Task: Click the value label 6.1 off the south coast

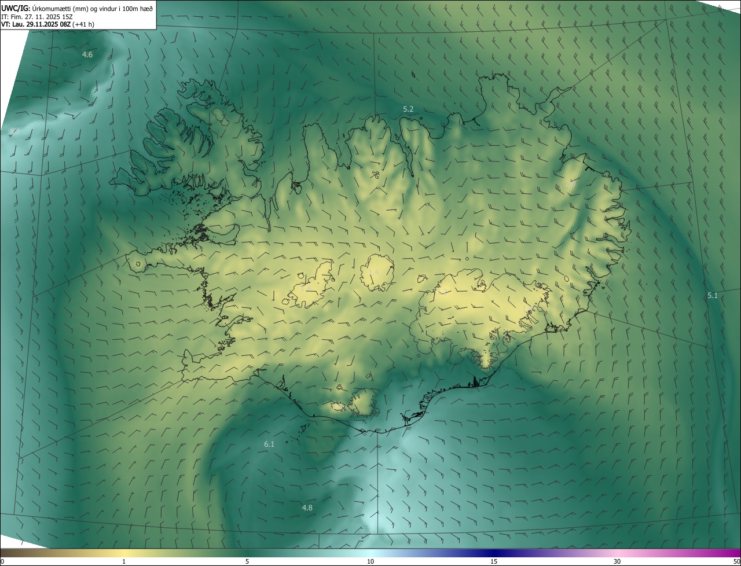Action: [269, 444]
